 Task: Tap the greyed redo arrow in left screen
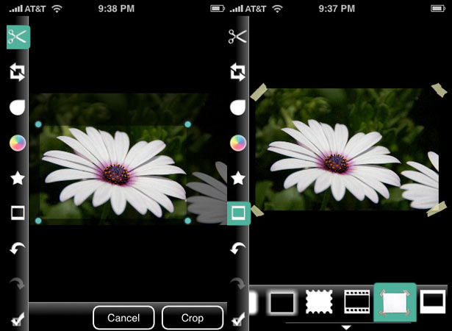click(x=18, y=283)
